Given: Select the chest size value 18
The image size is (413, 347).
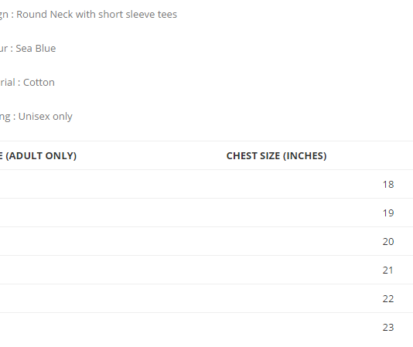Looking at the screenshot, I should [x=388, y=184].
